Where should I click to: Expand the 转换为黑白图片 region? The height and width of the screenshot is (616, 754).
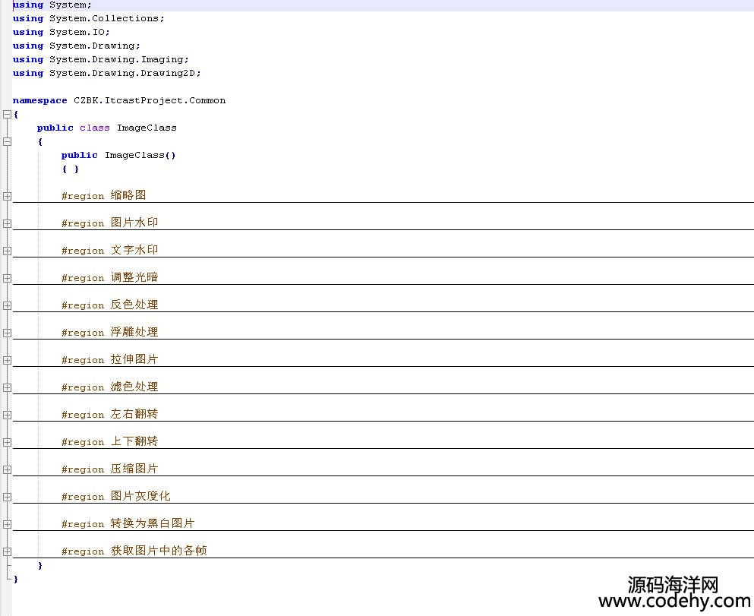(7, 524)
